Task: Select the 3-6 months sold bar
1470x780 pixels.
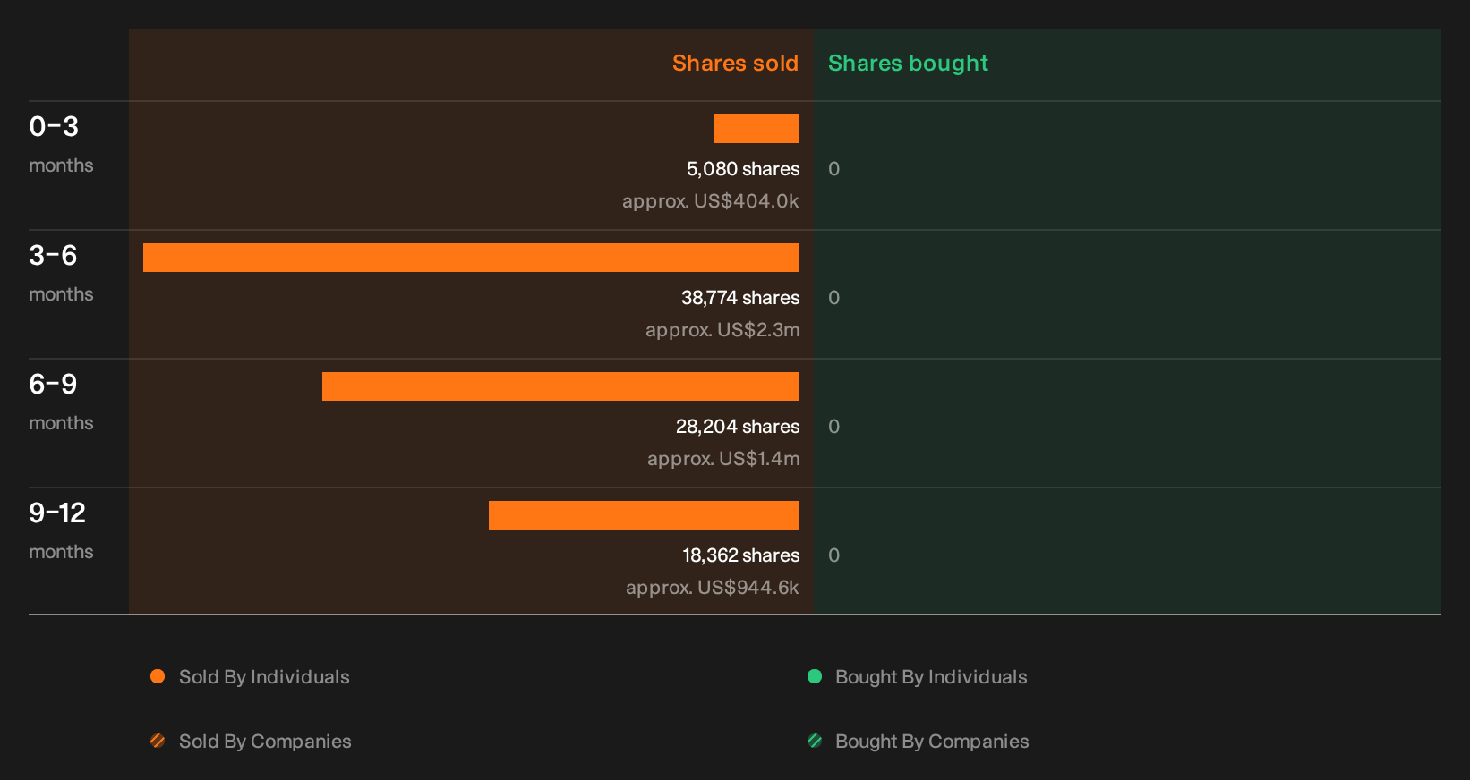Action: [x=471, y=258]
